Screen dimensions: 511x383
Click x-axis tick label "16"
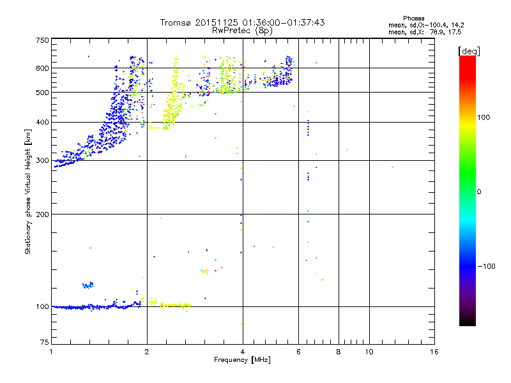[x=434, y=352]
